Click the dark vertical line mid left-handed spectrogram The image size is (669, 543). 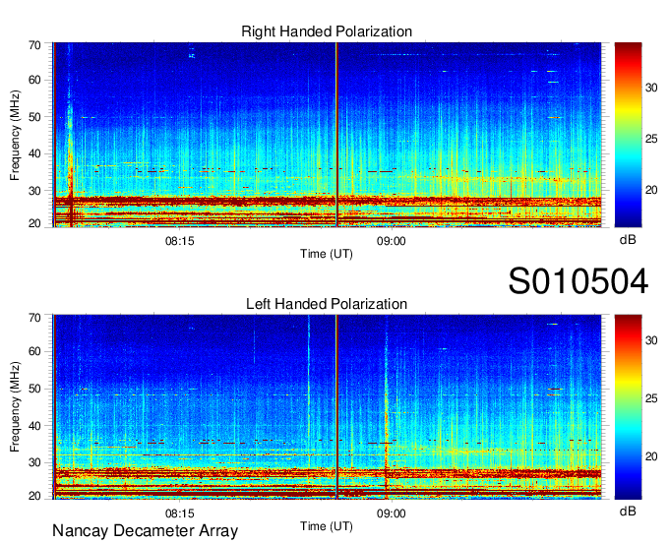336,407
